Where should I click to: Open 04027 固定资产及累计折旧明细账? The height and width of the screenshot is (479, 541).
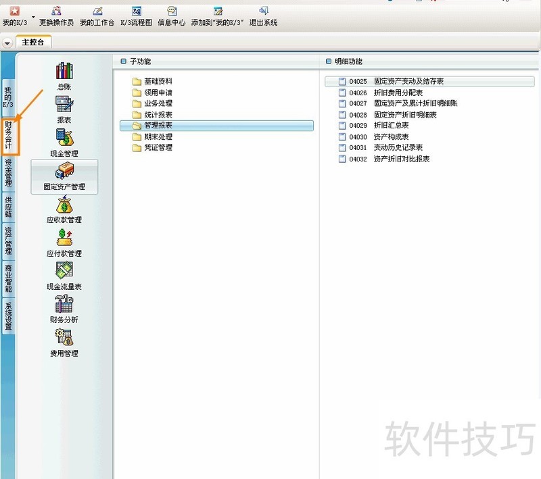pos(398,103)
